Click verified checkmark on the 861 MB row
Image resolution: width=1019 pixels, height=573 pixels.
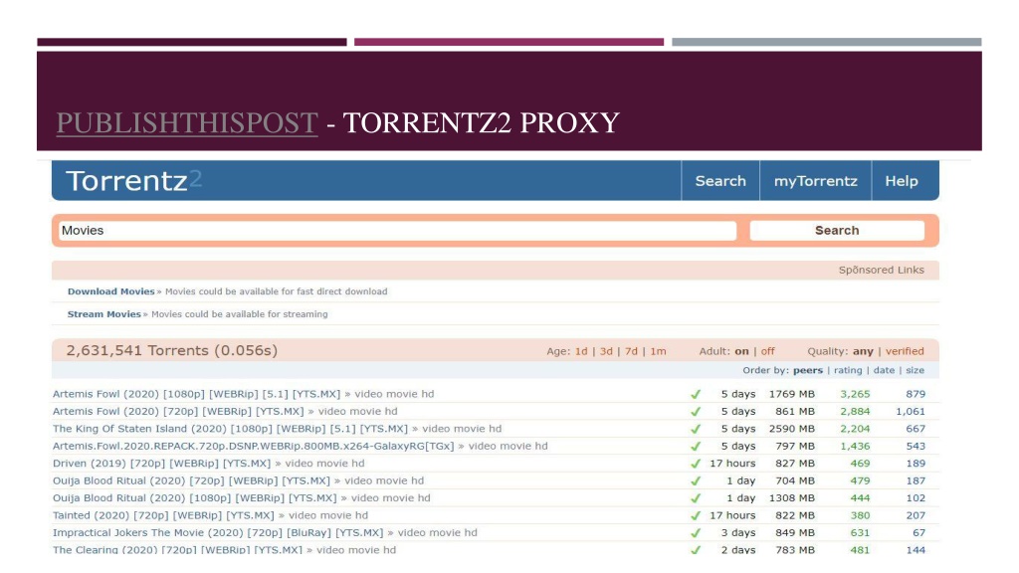pos(696,411)
